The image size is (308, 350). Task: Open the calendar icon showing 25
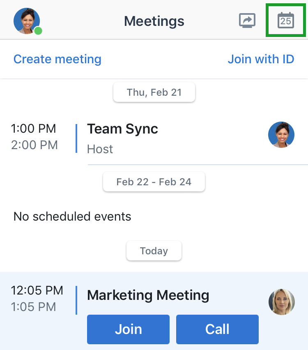286,20
